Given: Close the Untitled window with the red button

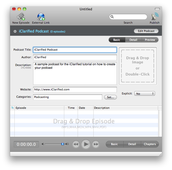Looking at the screenshot, I should tap(14, 9).
